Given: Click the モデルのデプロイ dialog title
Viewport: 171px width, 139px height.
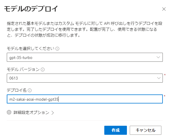Looking at the screenshot, I should (31, 9).
